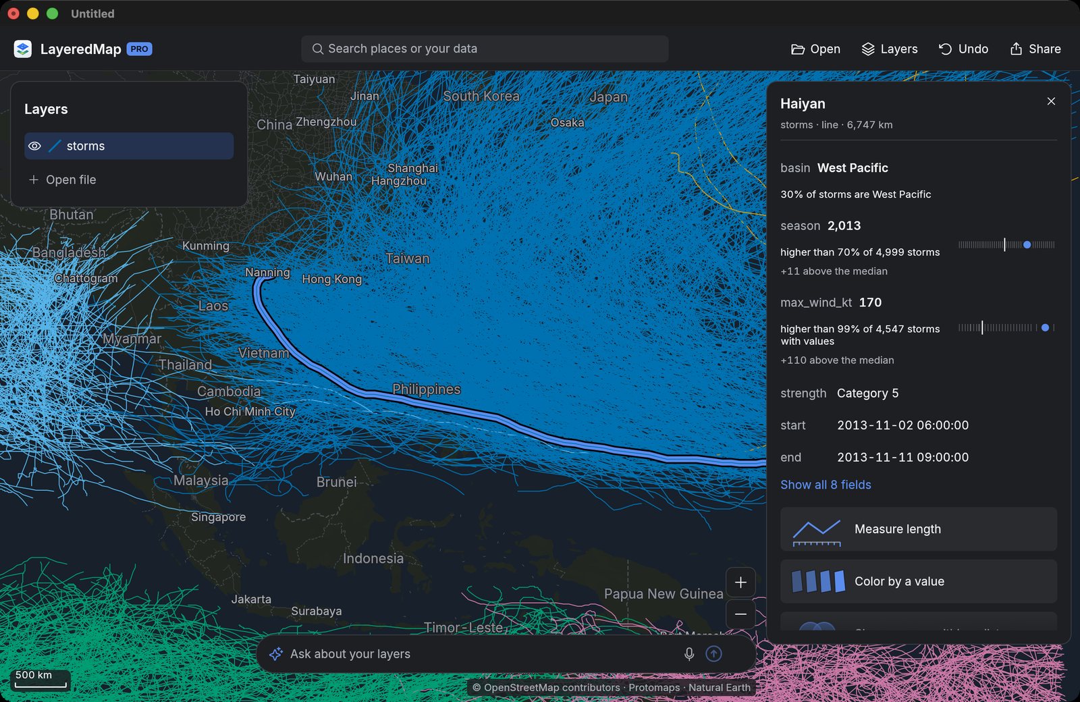Zoom in with the plus button
Viewport: 1080px width, 702px height.
point(740,583)
